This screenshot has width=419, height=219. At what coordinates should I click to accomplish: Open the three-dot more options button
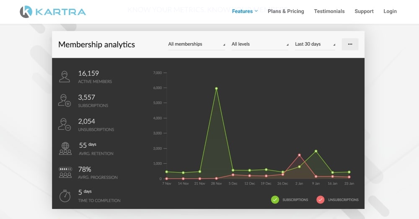[350, 44]
